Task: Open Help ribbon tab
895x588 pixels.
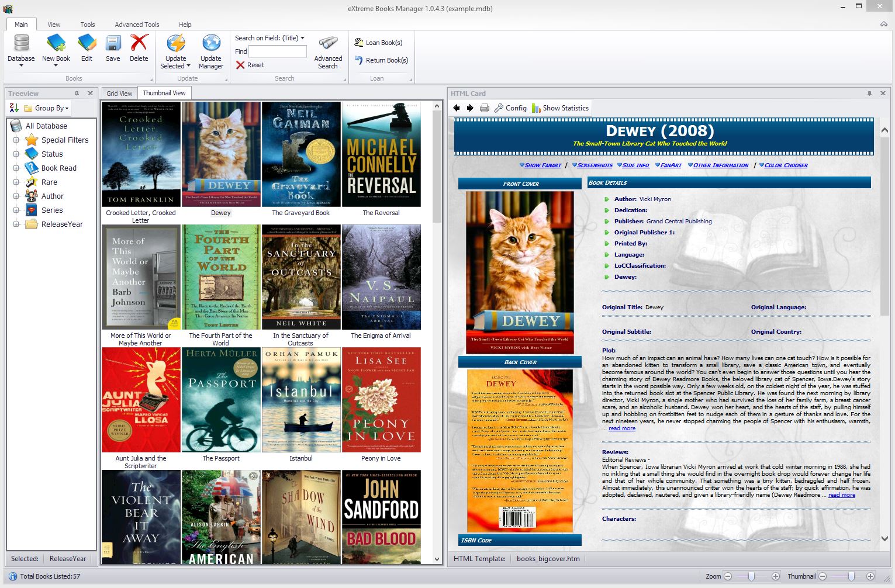Action: click(185, 25)
